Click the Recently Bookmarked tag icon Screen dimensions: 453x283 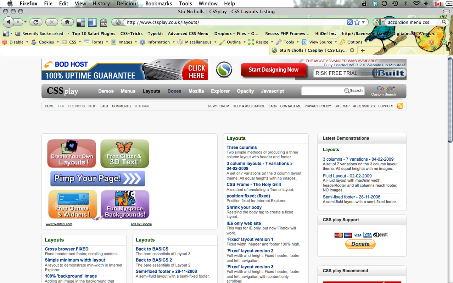pyautogui.click(x=18, y=34)
